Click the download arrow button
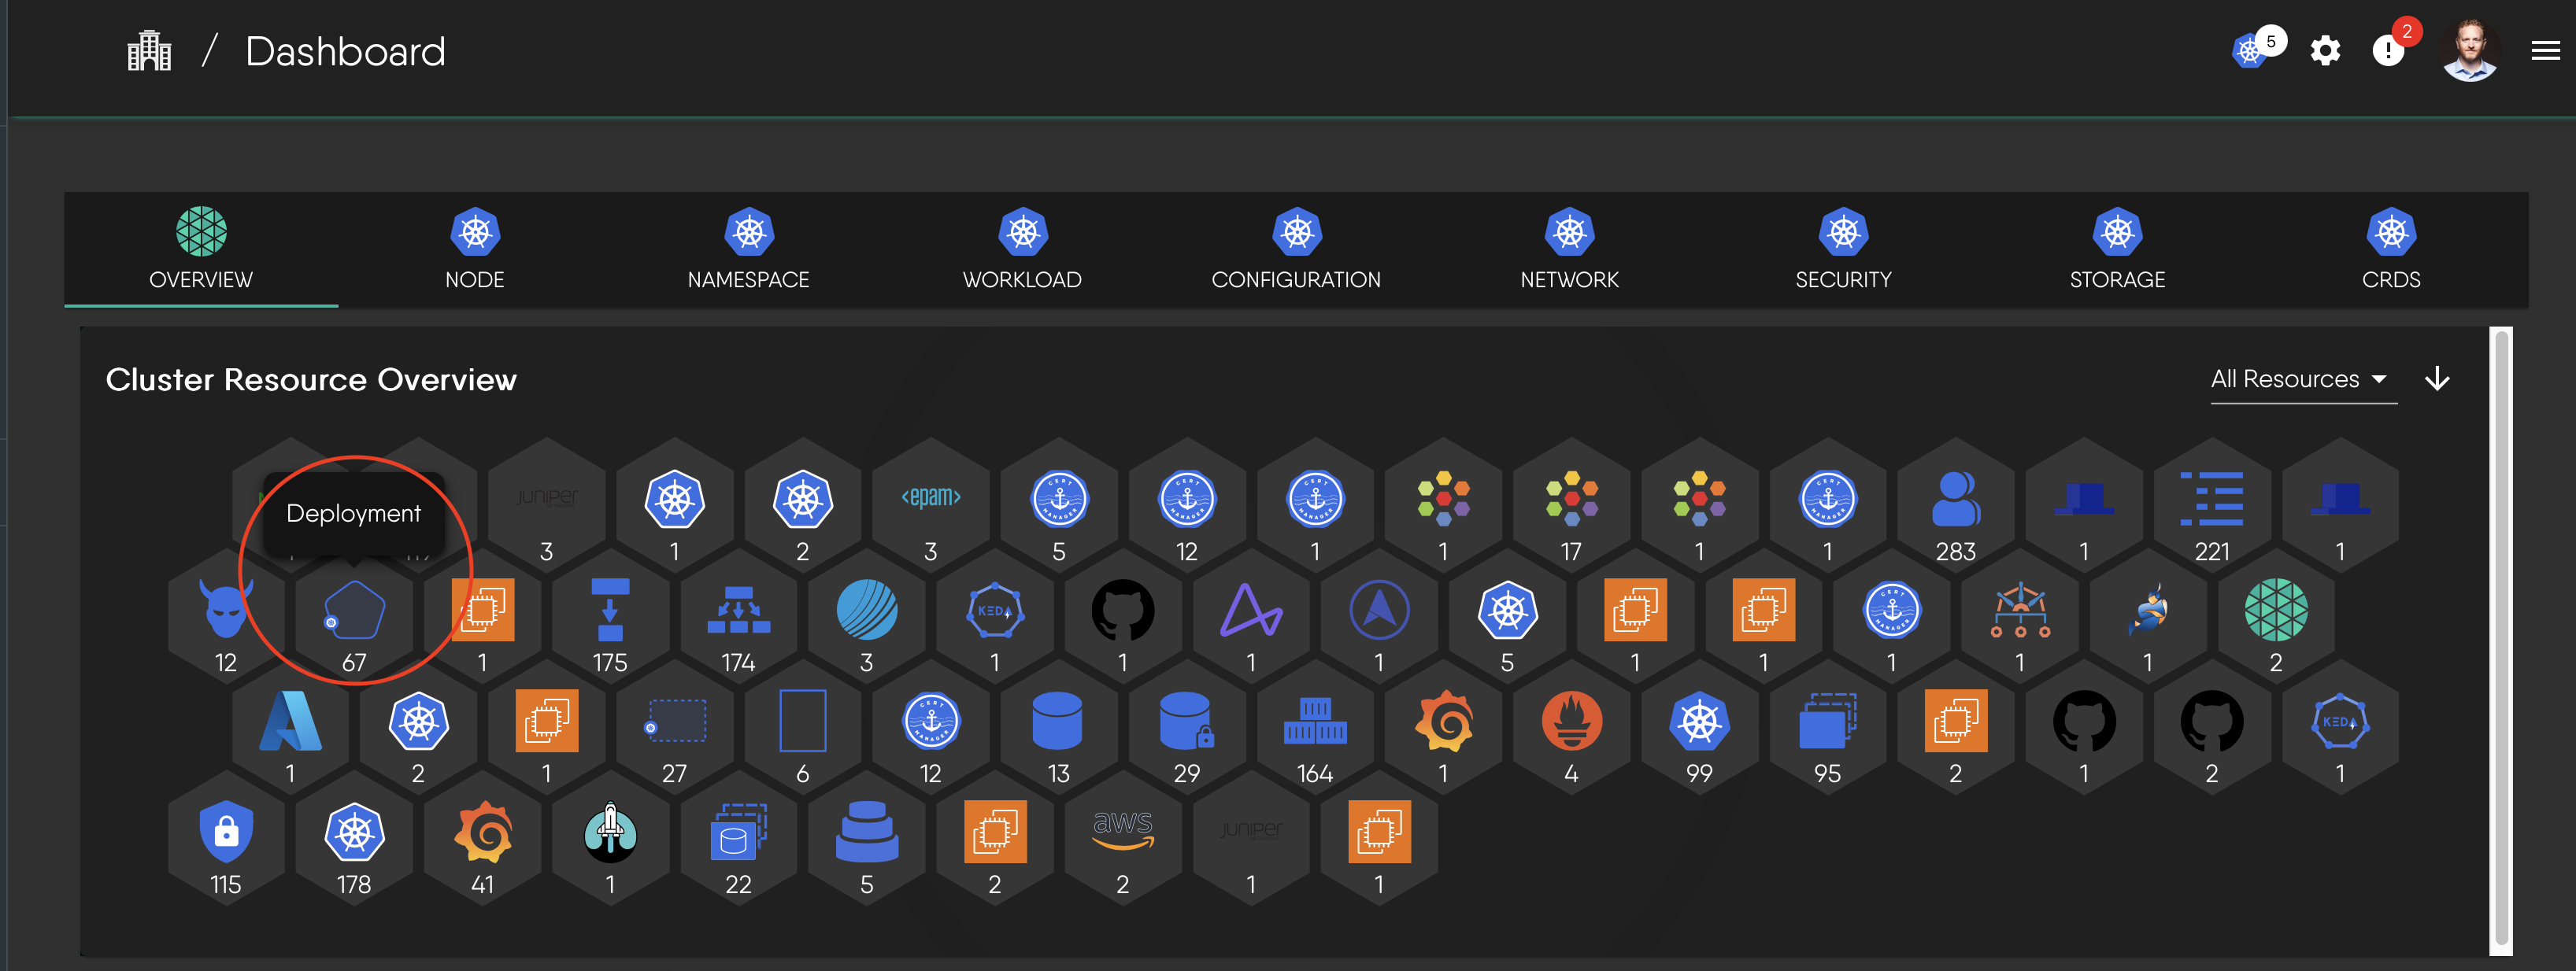The width and height of the screenshot is (2576, 971). point(2437,378)
